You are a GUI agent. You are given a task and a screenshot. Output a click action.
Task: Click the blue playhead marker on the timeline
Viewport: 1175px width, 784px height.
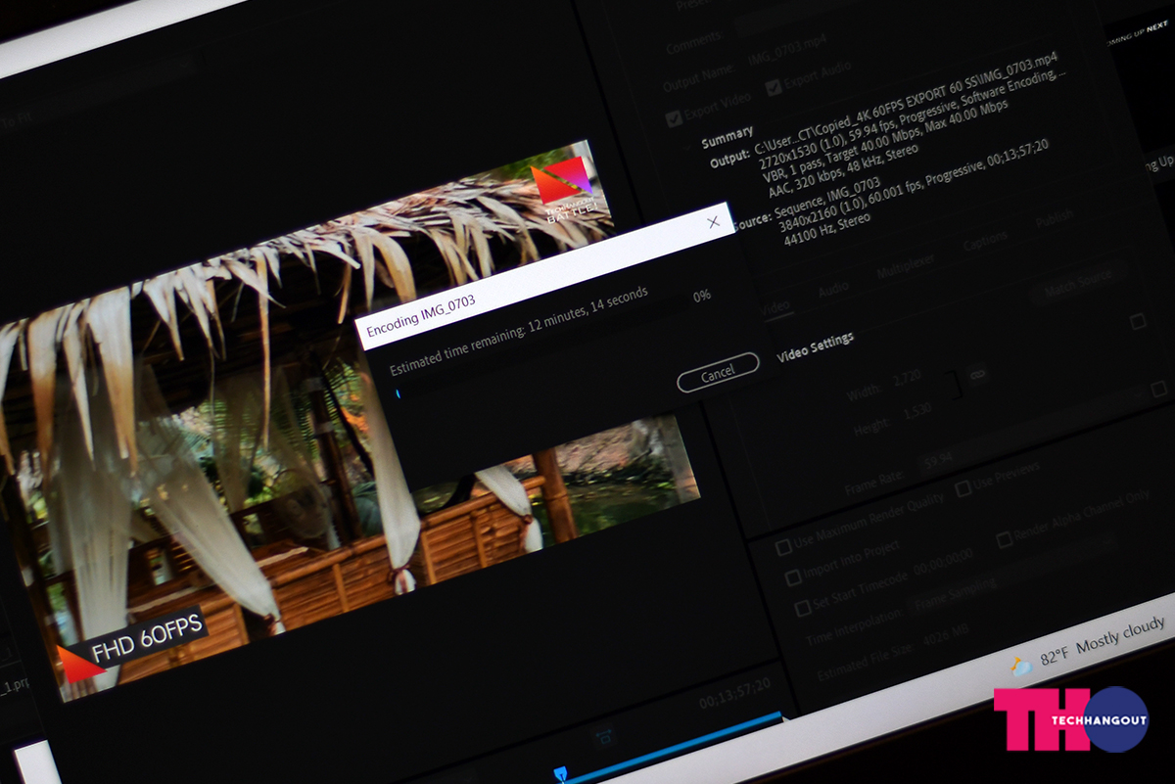click(560, 774)
